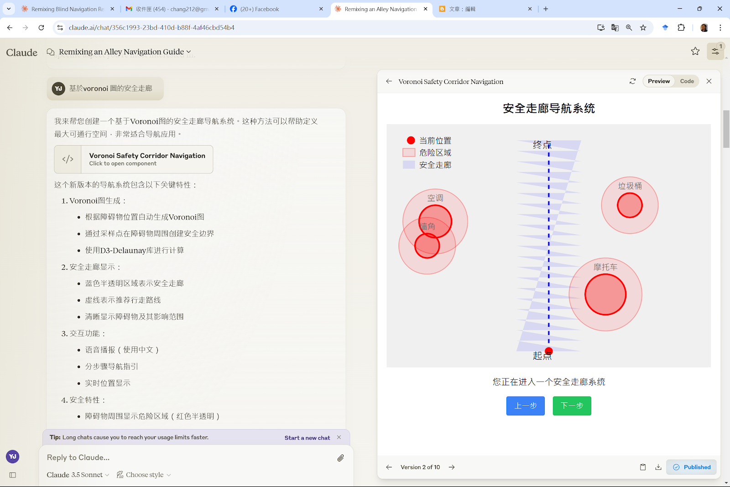730x487 pixels.
Task: Attach a file with the paperclip icon
Action: (x=340, y=458)
